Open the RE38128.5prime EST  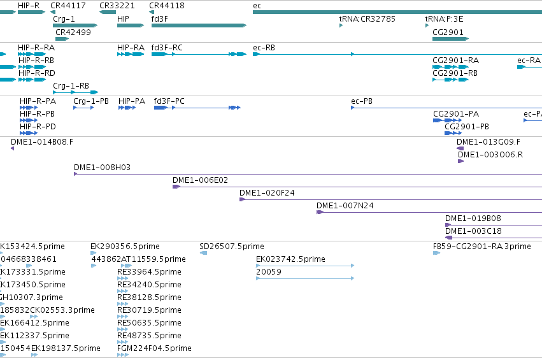123,304
